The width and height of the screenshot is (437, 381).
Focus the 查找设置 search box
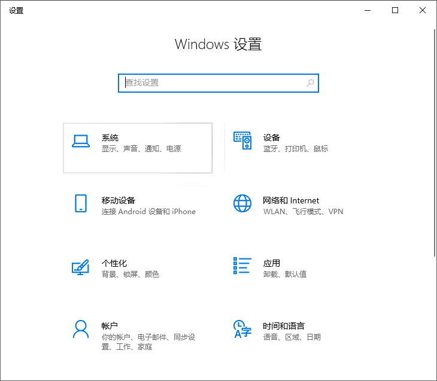218,83
